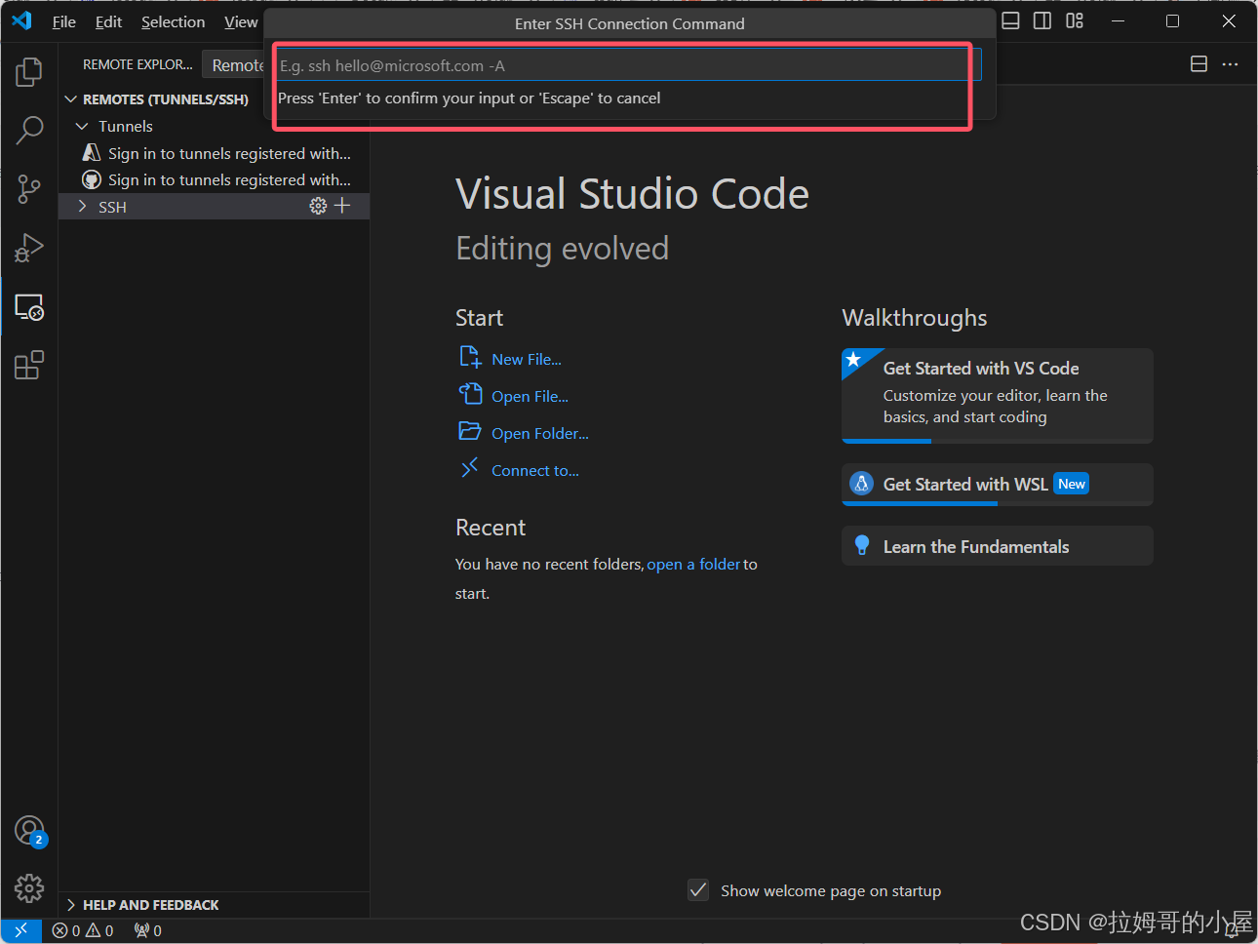The width and height of the screenshot is (1258, 944).
Task: Open the editor More Actions ellipsis
Action: pyautogui.click(x=1230, y=64)
